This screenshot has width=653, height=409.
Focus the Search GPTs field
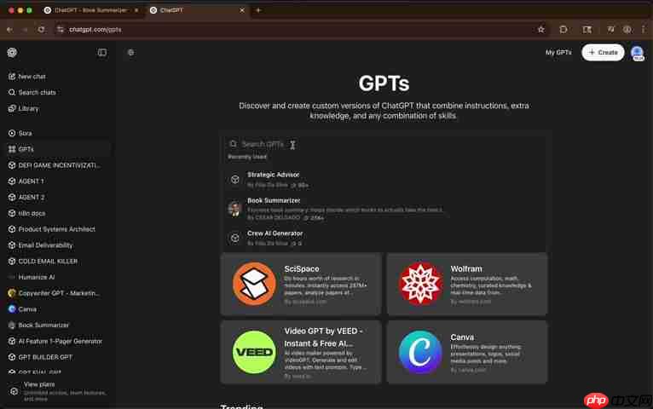point(383,144)
